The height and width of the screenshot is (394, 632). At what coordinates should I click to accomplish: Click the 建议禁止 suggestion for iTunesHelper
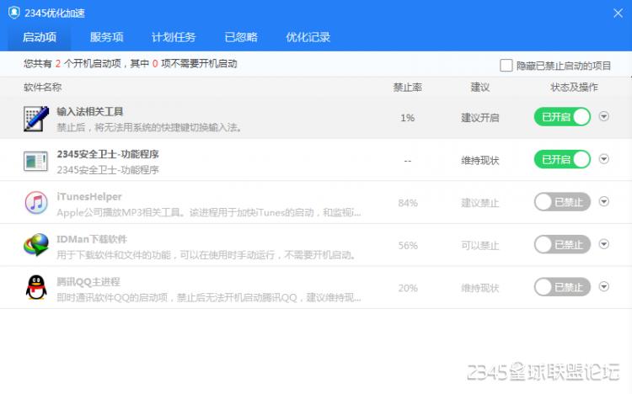[x=480, y=203]
